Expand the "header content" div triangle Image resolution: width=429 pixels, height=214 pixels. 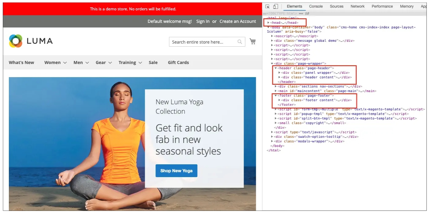pos(279,77)
